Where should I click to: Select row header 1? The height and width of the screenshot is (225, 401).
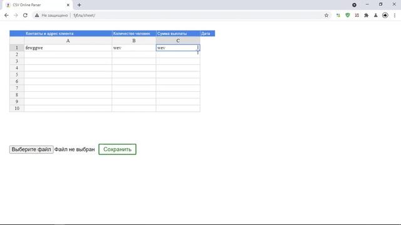coord(17,47)
